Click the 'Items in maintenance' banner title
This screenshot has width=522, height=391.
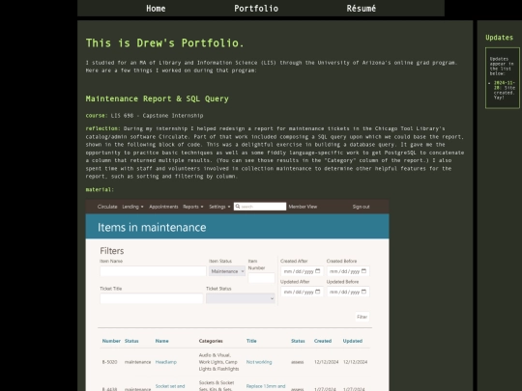(152, 228)
